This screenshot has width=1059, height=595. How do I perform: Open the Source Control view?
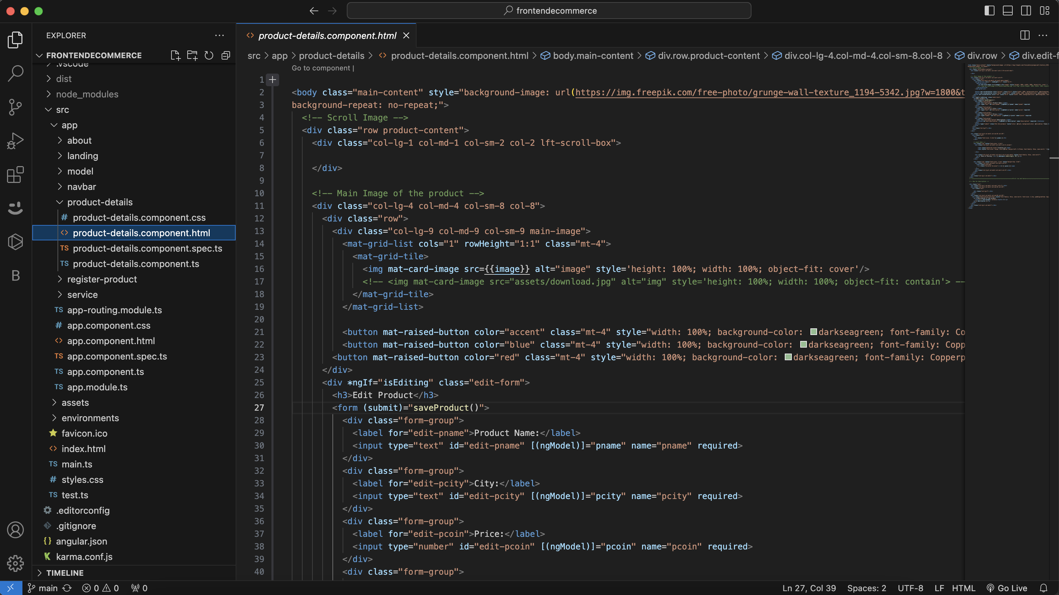tap(15, 107)
